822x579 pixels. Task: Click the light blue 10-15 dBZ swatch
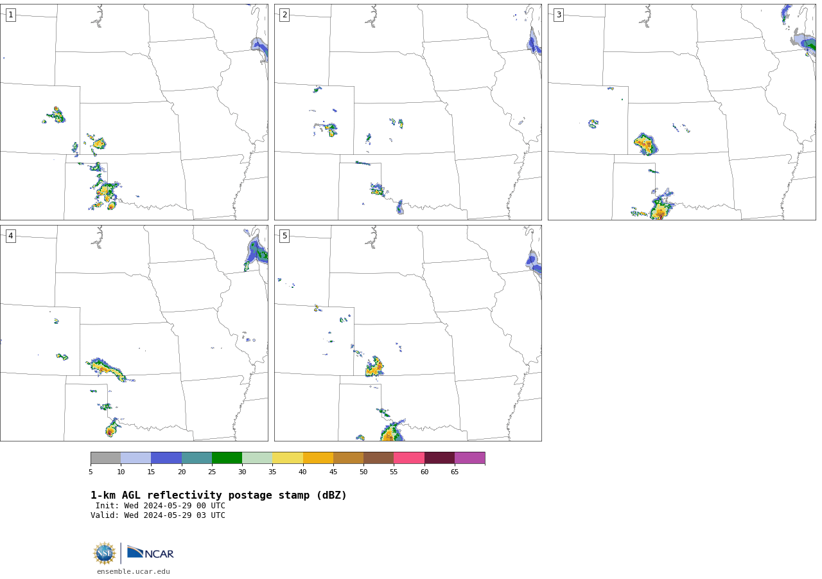[x=136, y=458]
